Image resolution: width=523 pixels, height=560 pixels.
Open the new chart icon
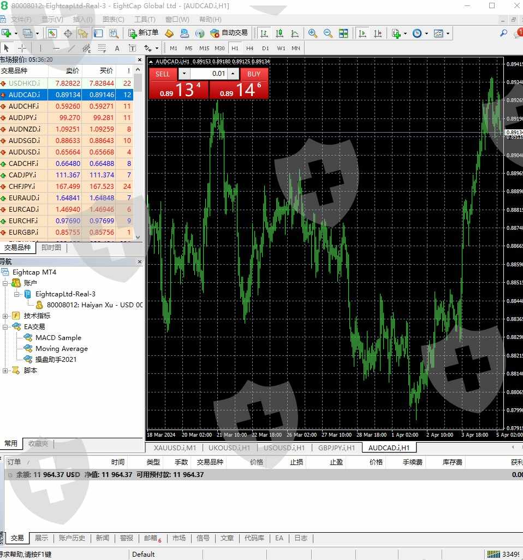coord(6,33)
